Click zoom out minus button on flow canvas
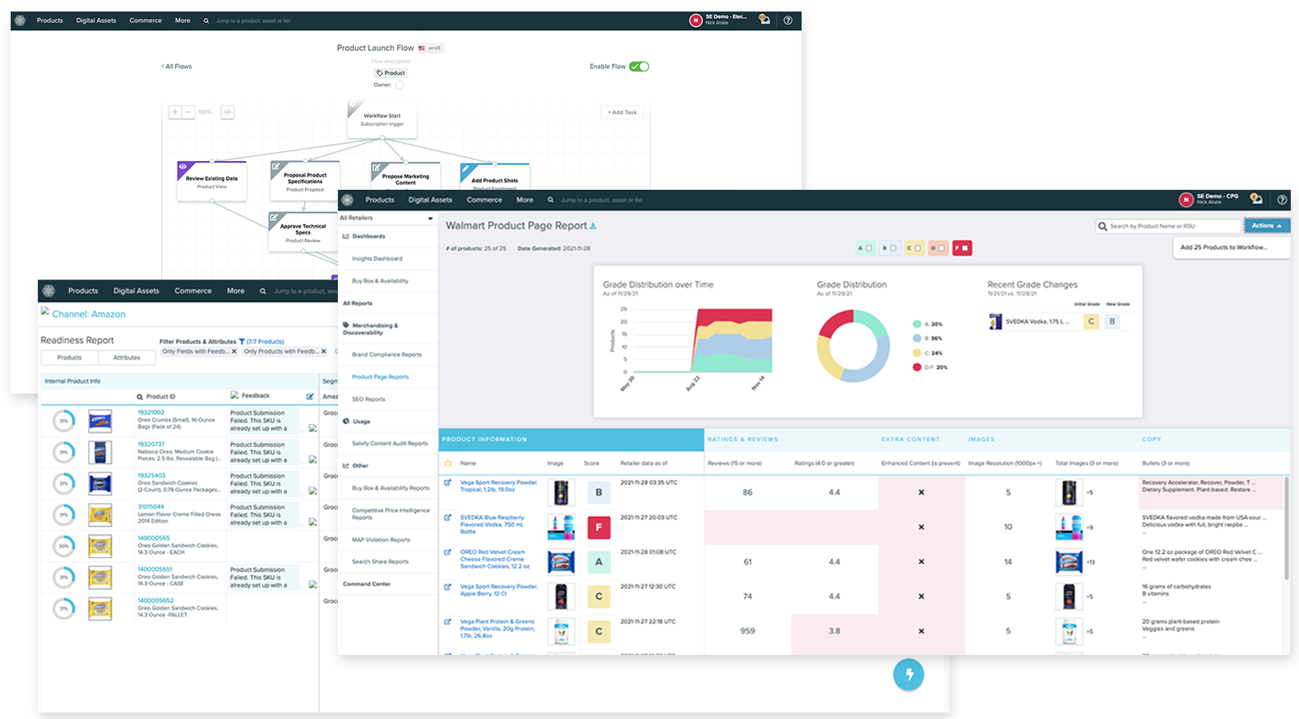The height and width of the screenshot is (719, 1299). [x=188, y=112]
